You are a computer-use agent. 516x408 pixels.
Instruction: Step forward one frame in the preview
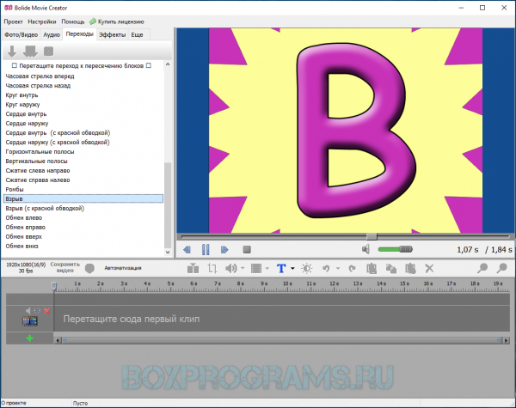[224, 250]
